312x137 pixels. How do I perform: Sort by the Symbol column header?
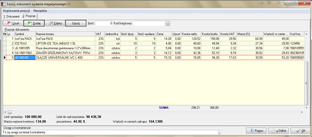click(25, 34)
